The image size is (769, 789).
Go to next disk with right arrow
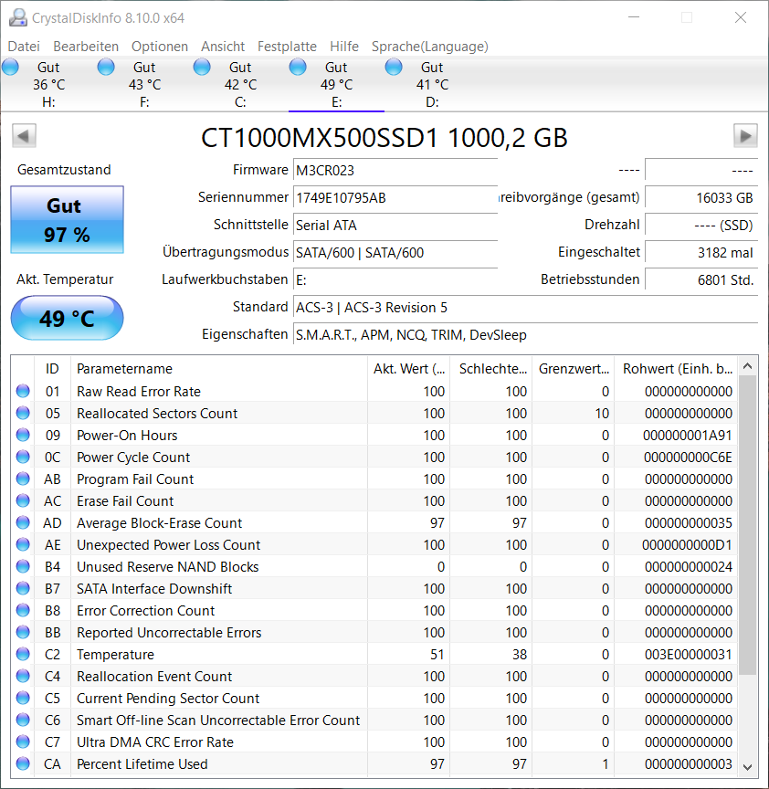pyautogui.click(x=745, y=136)
